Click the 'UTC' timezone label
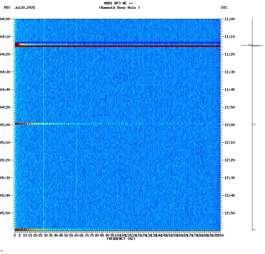Image resolution: width=265 pixels, height=254 pixels. (224, 8)
